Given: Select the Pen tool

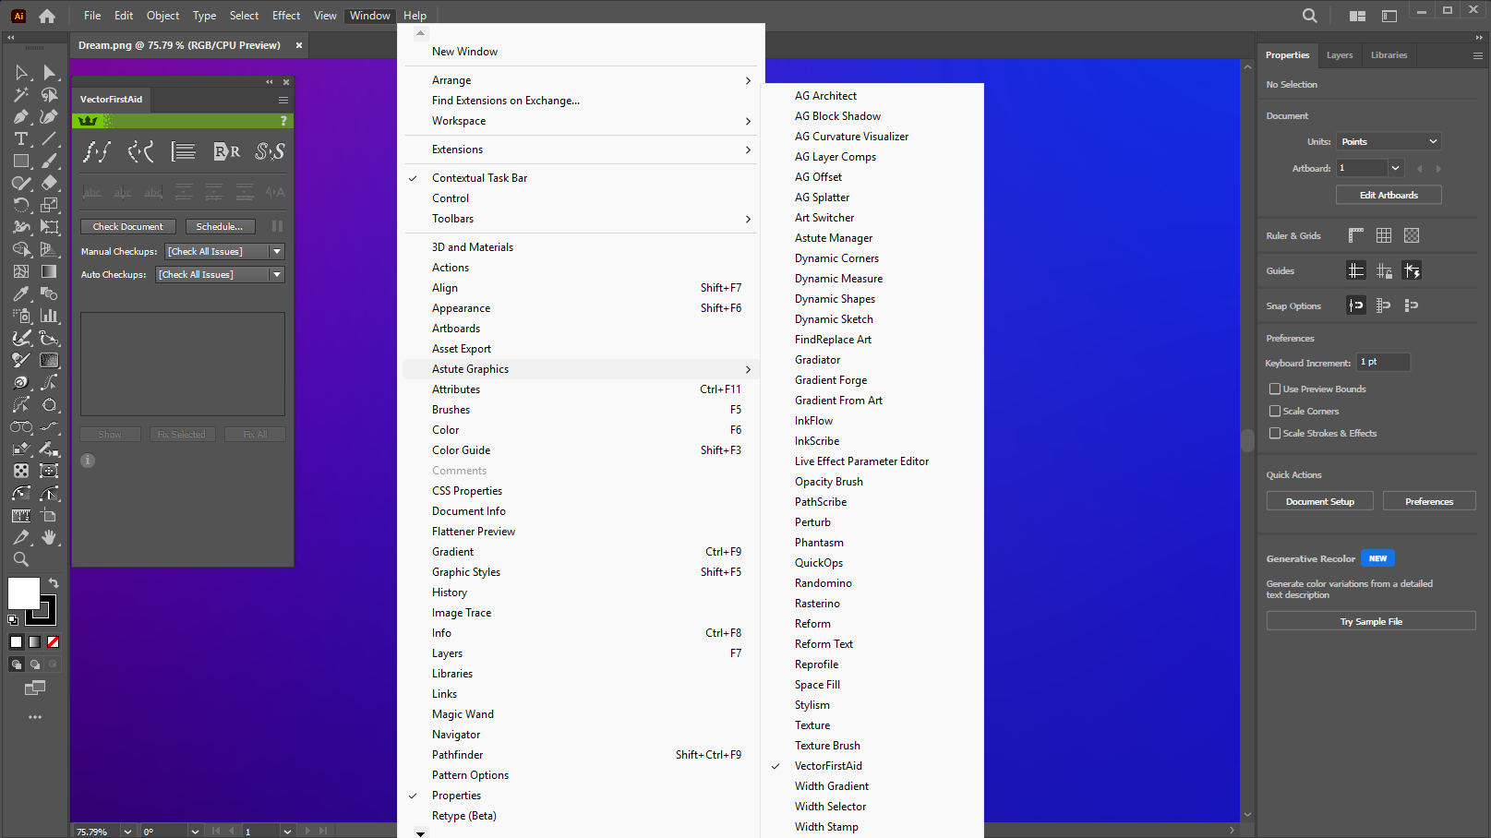Looking at the screenshot, I should [21, 116].
